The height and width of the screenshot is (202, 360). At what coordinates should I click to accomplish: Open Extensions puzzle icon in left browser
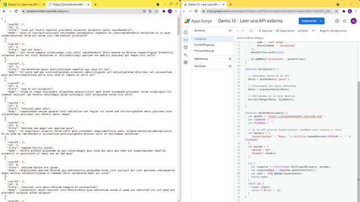pyautogui.click(x=164, y=11)
